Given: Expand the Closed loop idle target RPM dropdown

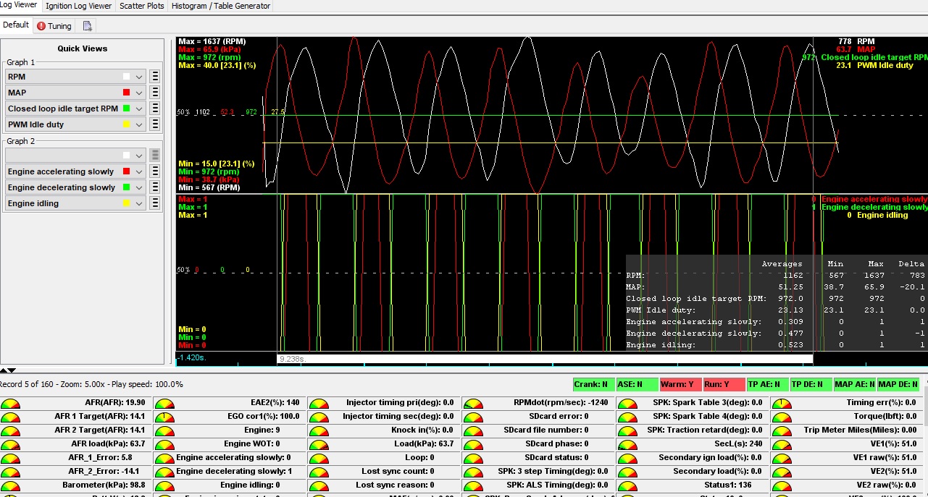Looking at the screenshot, I should 139,109.
